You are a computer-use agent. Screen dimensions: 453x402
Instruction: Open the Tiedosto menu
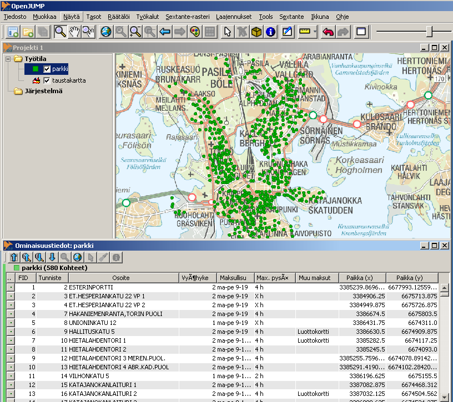tap(15, 17)
